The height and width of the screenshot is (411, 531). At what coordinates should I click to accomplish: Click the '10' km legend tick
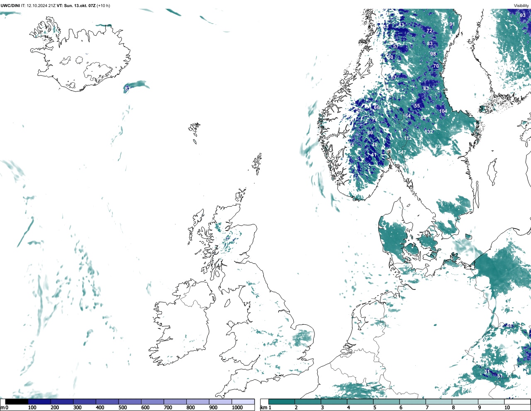[x=507, y=408]
